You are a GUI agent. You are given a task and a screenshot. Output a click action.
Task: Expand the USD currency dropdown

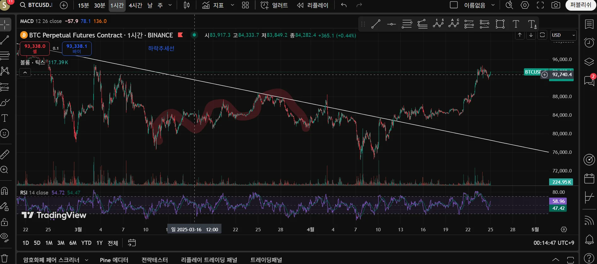(x=563, y=35)
